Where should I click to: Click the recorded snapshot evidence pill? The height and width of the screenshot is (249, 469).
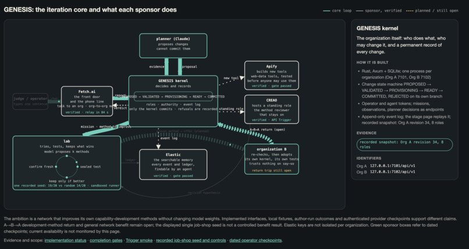coord(404,145)
